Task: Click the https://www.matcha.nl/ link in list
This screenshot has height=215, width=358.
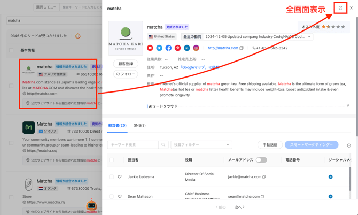Action: pyautogui.click(x=46, y=202)
